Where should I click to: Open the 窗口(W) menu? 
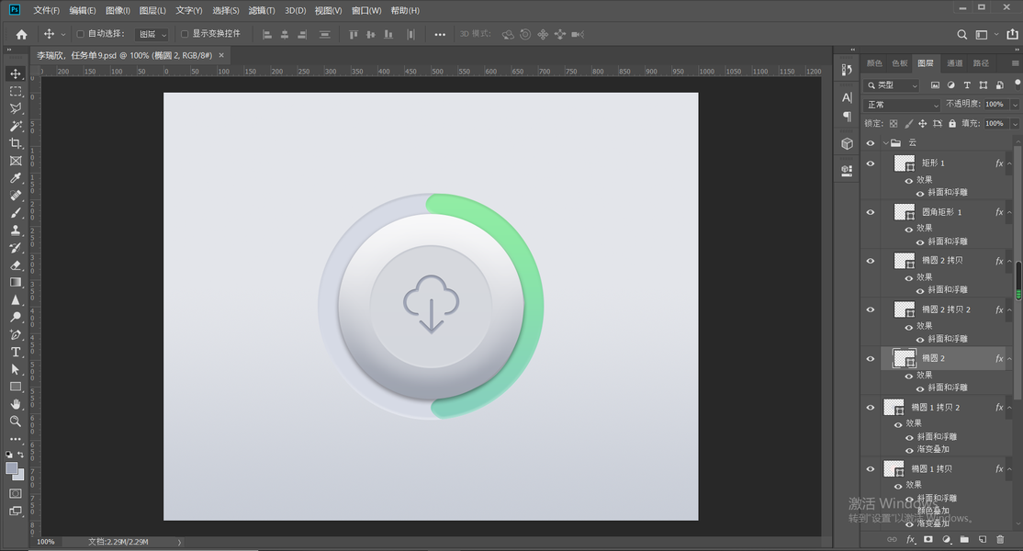(x=366, y=10)
